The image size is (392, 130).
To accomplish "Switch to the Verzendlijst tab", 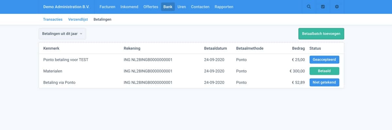I will [78, 19].
